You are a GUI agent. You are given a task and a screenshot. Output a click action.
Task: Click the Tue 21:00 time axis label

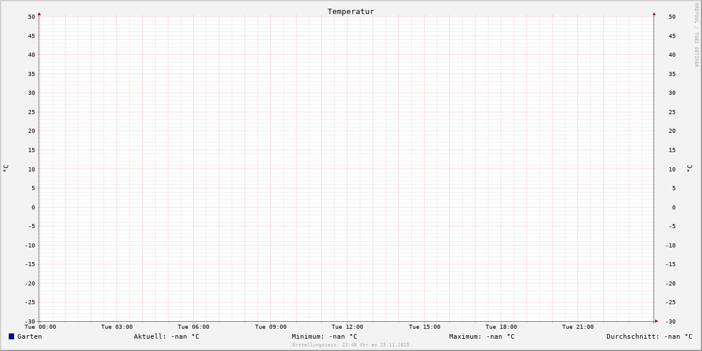click(578, 327)
